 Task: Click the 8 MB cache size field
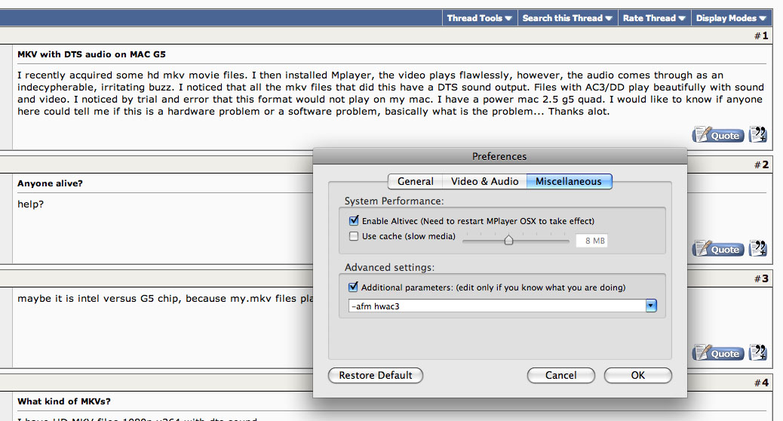591,241
